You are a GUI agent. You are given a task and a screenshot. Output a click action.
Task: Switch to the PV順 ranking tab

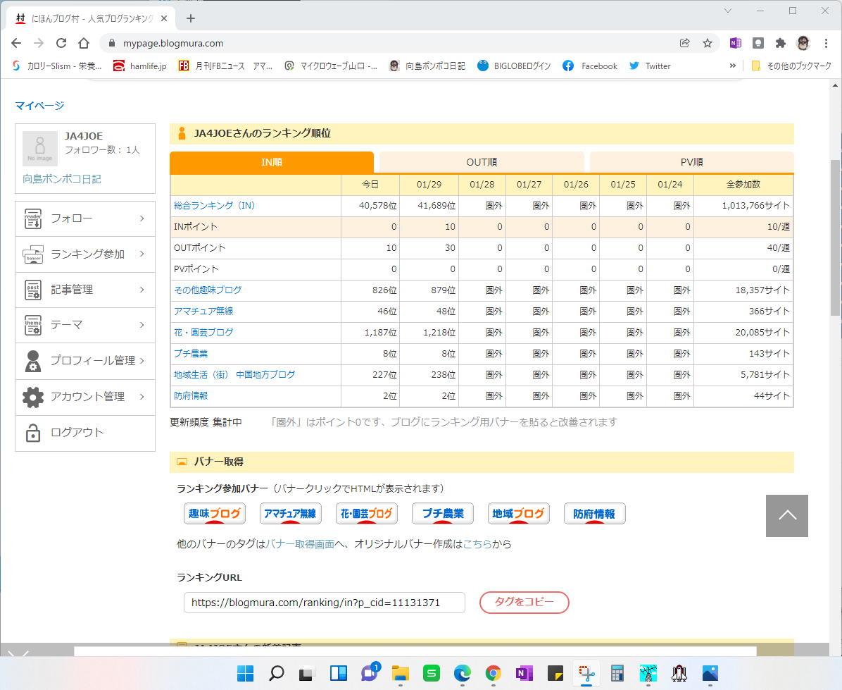(x=691, y=162)
